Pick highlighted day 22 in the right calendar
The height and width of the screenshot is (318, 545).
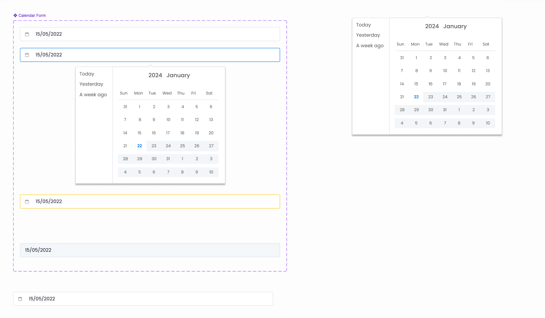(416, 97)
